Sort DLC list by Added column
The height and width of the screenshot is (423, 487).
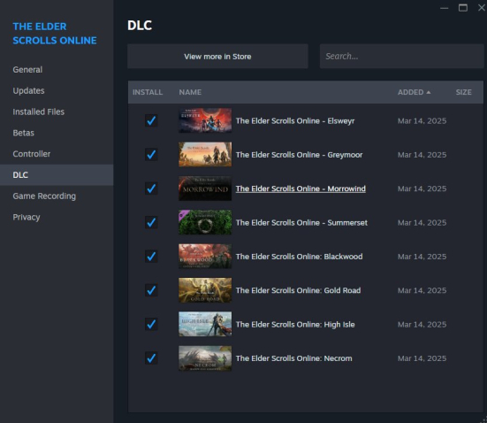pyautogui.click(x=414, y=92)
